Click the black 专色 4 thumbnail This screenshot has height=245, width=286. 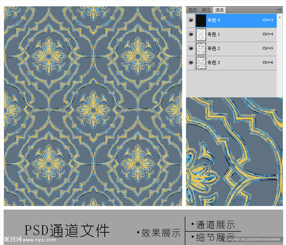[x=201, y=20]
